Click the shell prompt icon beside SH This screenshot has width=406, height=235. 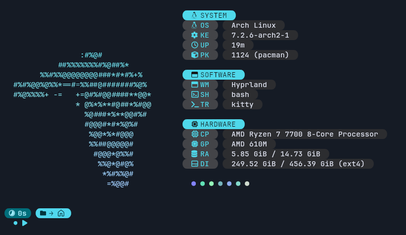pyautogui.click(x=194, y=94)
